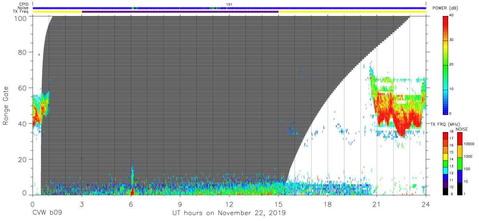The height and width of the screenshot is (221, 479).
Task: Click the UT hour 12 tick label
Action: point(229,204)
